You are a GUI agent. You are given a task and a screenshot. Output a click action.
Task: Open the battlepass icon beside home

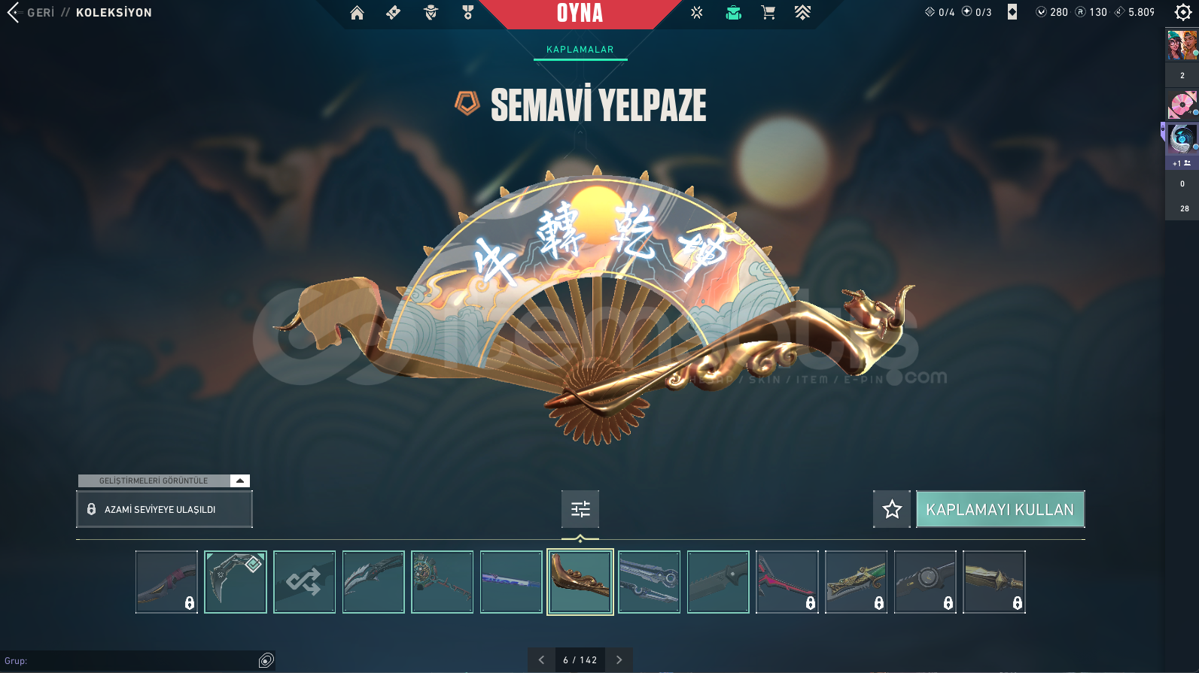click(394, 13)
